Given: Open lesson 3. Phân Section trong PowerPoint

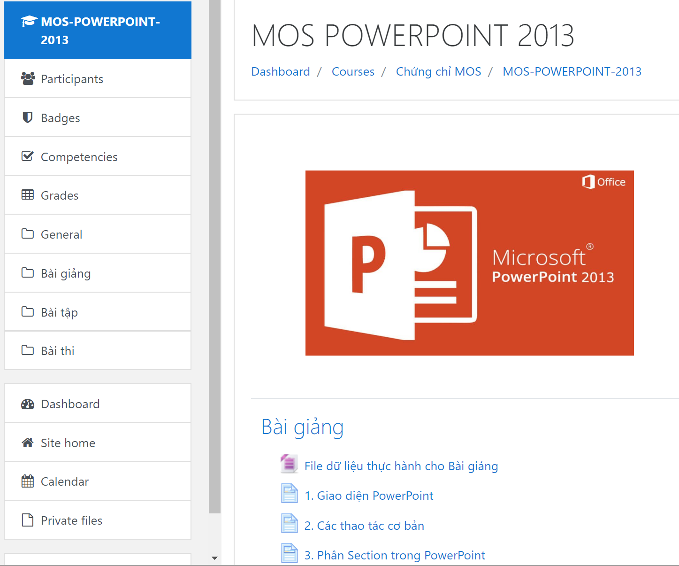Looking at the screenshot, I should point(394,555).
